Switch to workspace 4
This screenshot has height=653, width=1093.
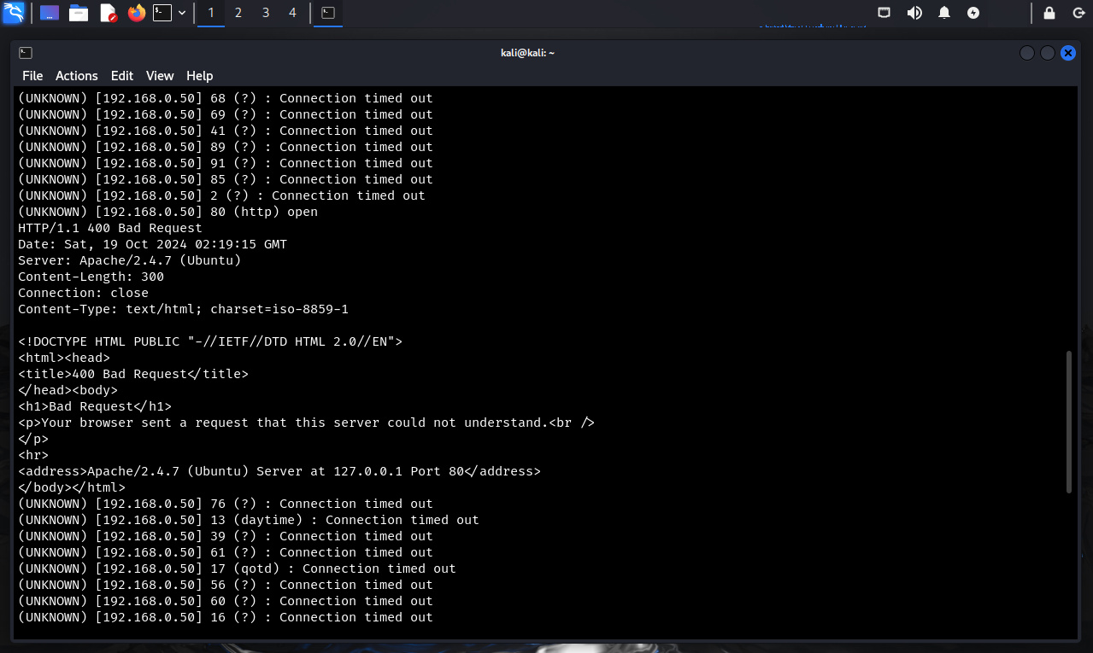(291, 13)
